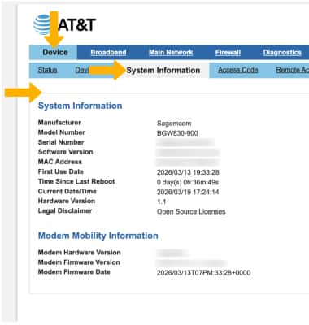Open the Access Code page
Image resolution: width=309 pixels, height=325 pixels.
click(x=238, y=70)
